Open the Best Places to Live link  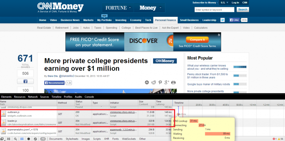pyautogui.click(x=146, y=28)
